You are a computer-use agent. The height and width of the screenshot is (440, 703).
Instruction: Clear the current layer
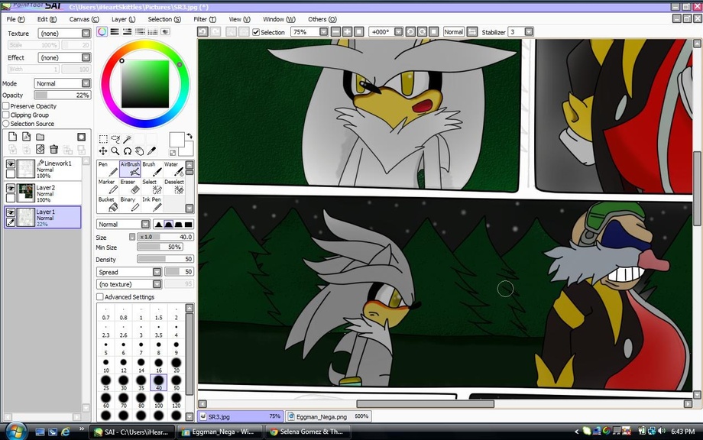[x=40, y=149]
